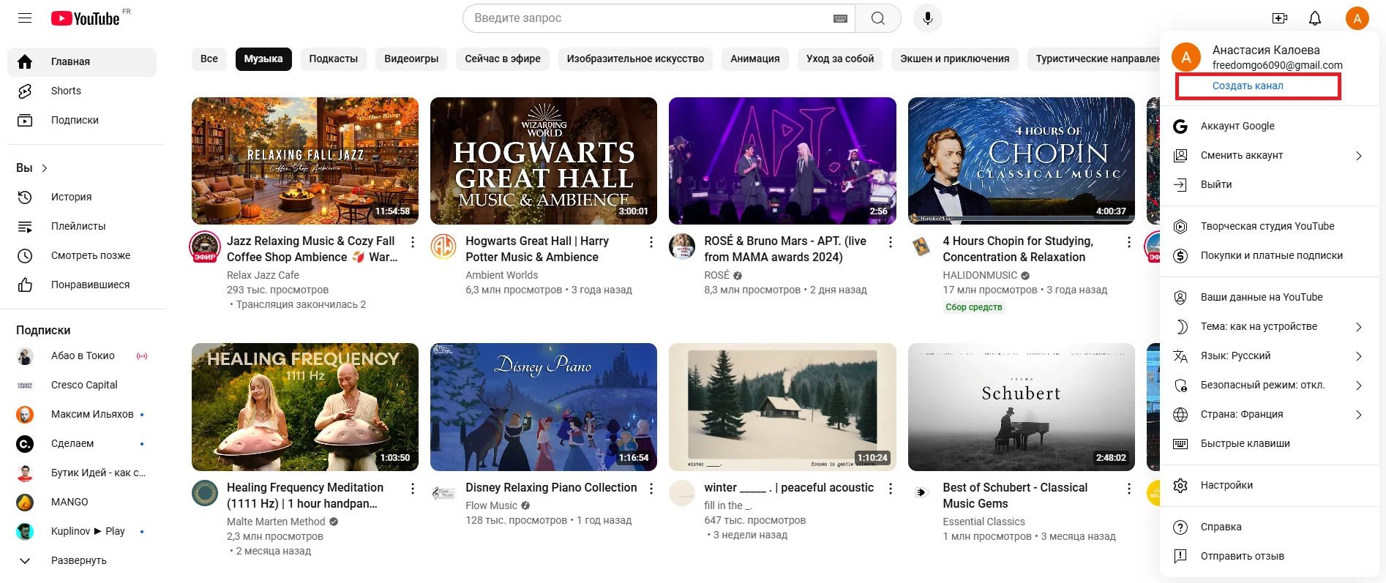Screen dimensions: 1386x583
Task: Select the Музыка filter chip
Action: point(263,59)
